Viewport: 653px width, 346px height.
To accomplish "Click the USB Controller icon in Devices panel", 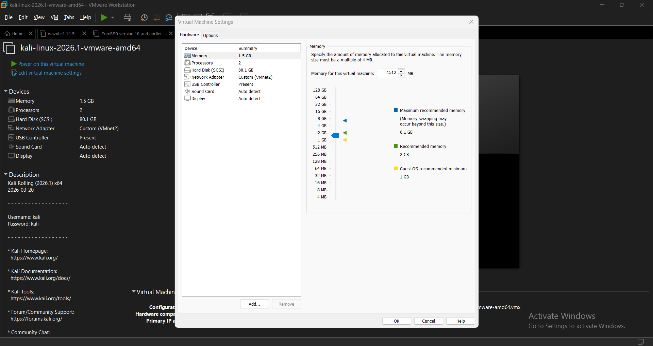I will tap(11, 137).
